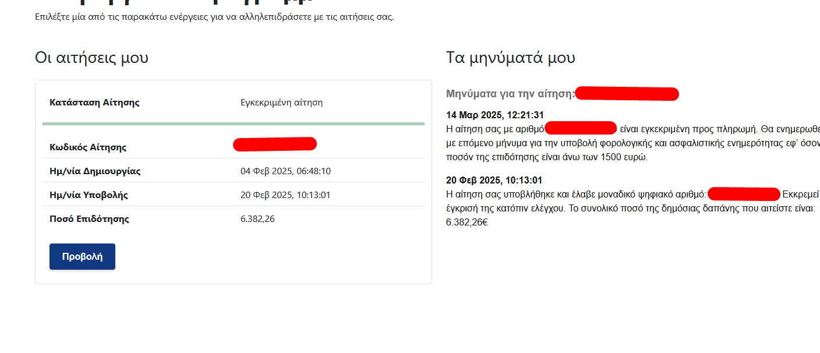This screenshot has width=820, height=353.
Task: Click the Εγκεκριμένη αίτηση status text
Action: pos(281,103)
